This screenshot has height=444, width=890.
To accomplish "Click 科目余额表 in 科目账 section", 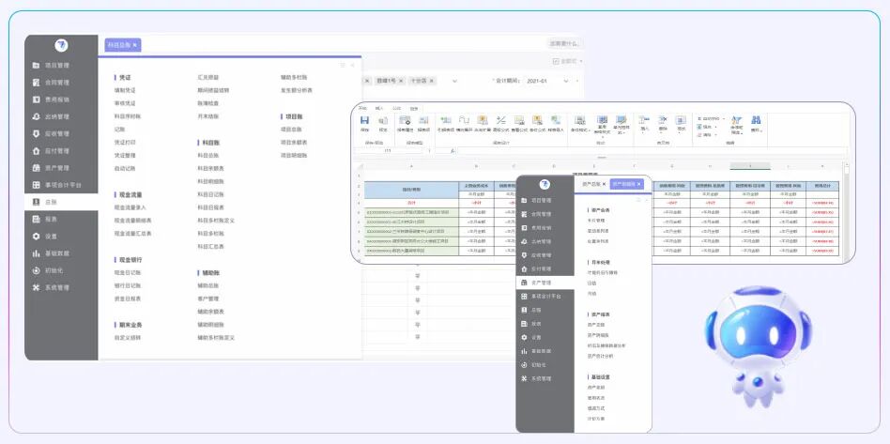I will coord(210,168).
